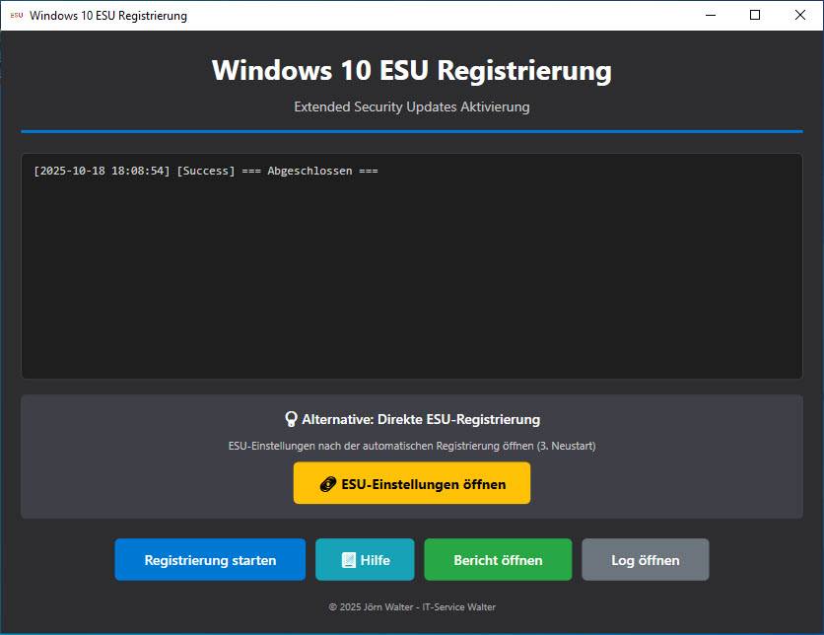Image resolution: width=824 pixels, height=635 pixels.
Task: Open the report using Bericht öffnen
Action: (x=498, y=559)
